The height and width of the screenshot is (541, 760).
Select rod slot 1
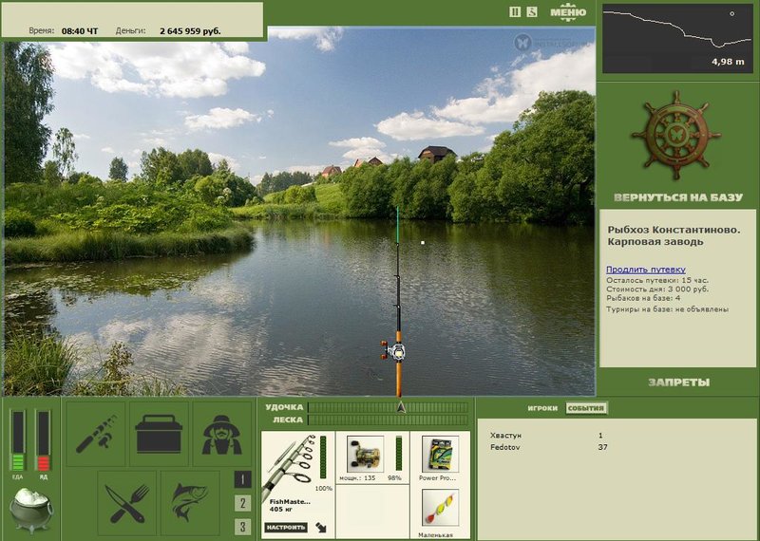(x=243, y=480)
